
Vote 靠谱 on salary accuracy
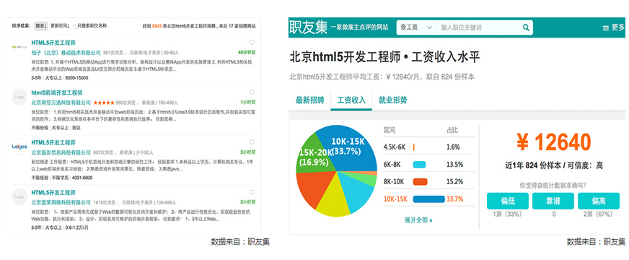tap(553, 201)
